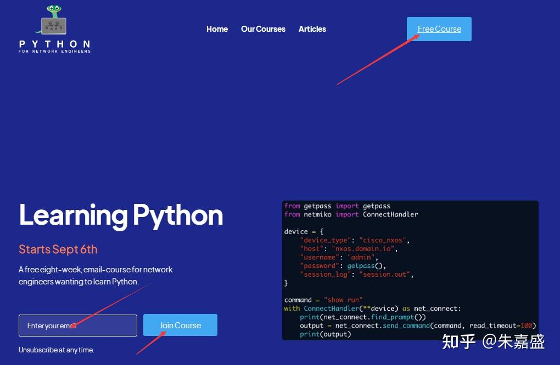This screenshot has height=365, width=560.
Task: Click the 'Unsubscribe at any time' text
Action: pyautogui.click(x=57, y=350)
